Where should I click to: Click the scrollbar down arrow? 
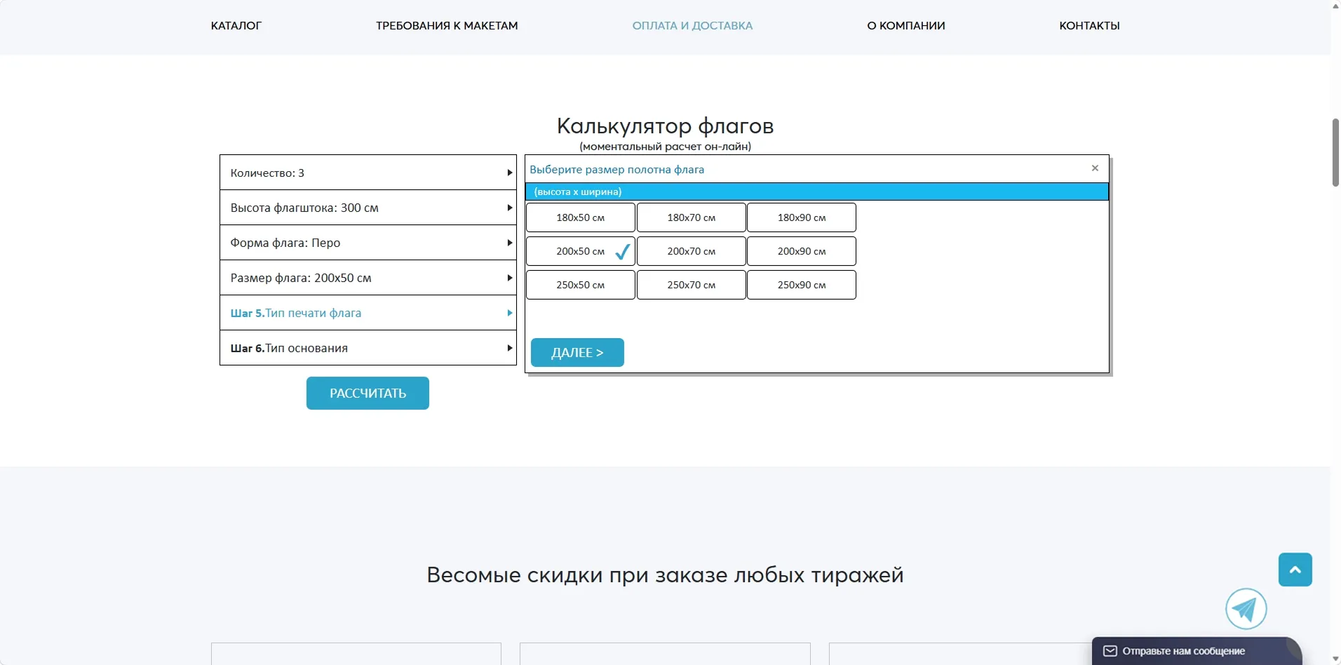click(x=1335, y=659)
